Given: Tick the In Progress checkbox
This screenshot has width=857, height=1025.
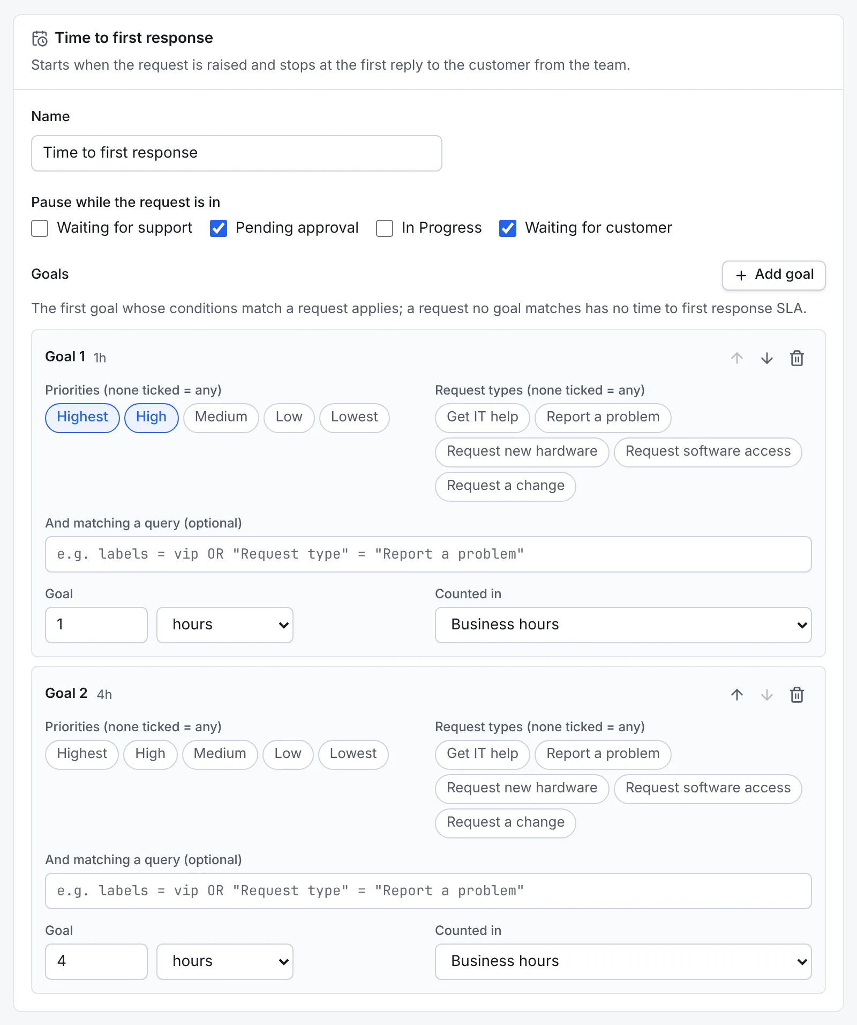Looking at the screenshot, I should [385, 228].
